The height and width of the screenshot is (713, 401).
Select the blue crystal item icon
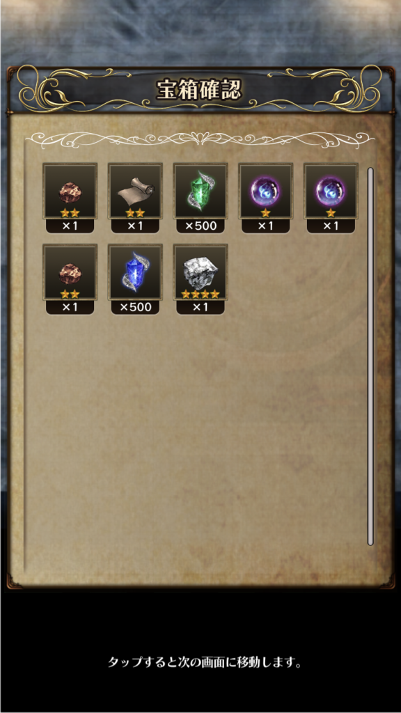135,272
